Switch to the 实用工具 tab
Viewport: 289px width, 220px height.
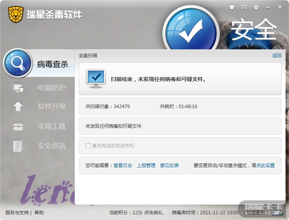point(52,127)
